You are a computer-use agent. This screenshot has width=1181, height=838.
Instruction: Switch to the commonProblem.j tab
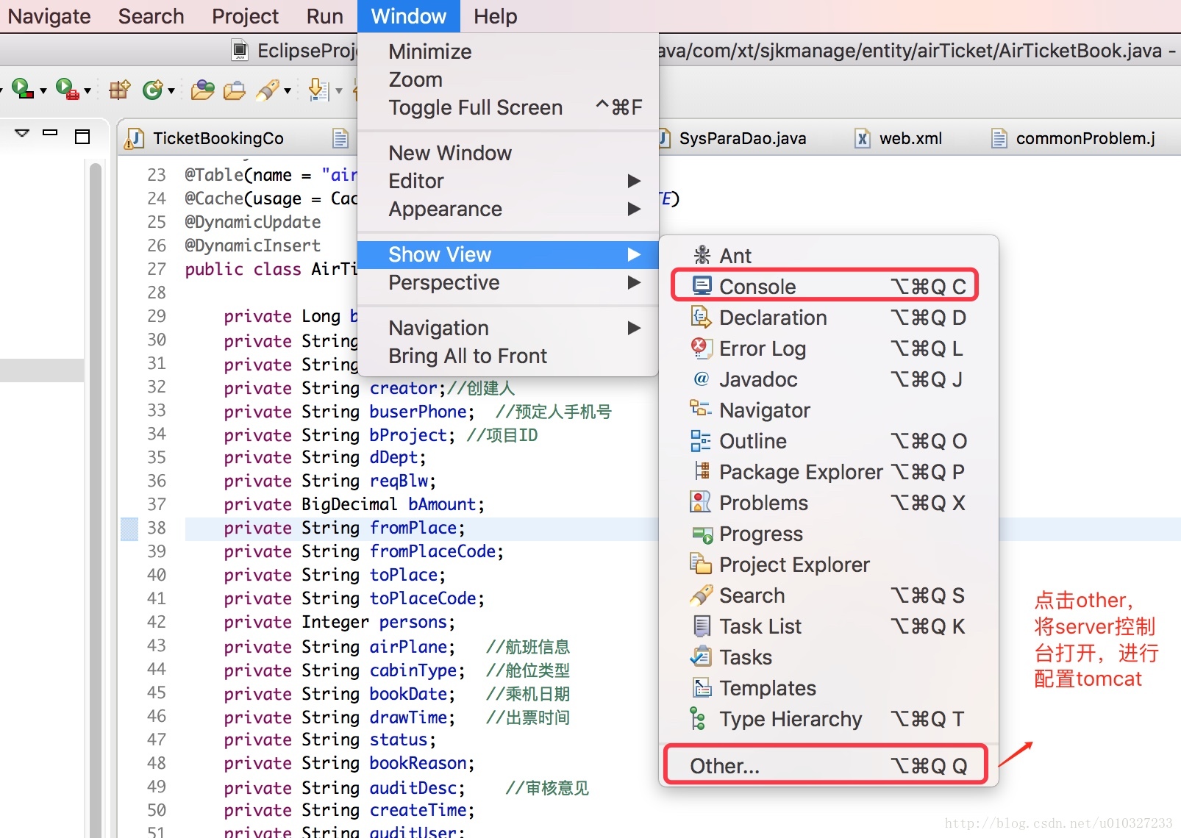[x=1075, y=138]
